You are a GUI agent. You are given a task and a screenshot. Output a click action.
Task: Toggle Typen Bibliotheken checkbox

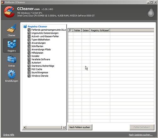(29, 40)
